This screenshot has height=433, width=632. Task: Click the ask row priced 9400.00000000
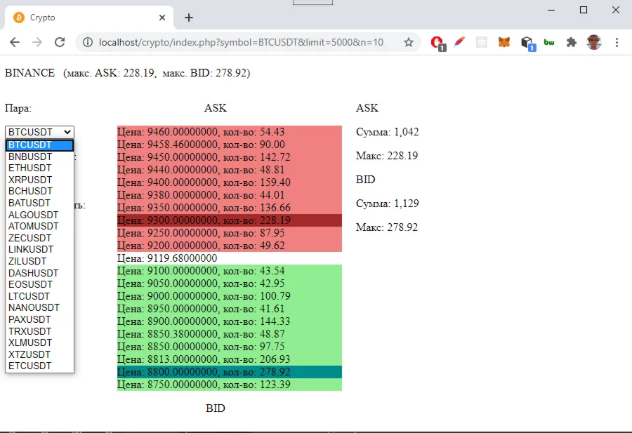pos(230,182)
